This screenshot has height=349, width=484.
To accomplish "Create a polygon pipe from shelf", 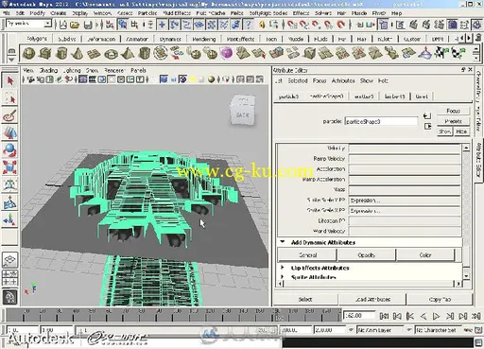I will (145, 53).
